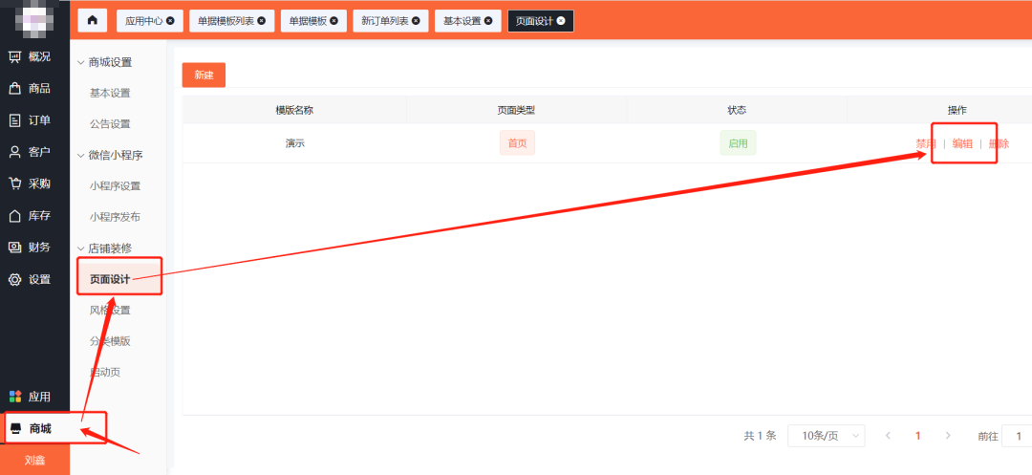Switch to the 基本设置 tab
Image resolution: width=1032 pixels, height=475 pixels.
pos(467,21)
